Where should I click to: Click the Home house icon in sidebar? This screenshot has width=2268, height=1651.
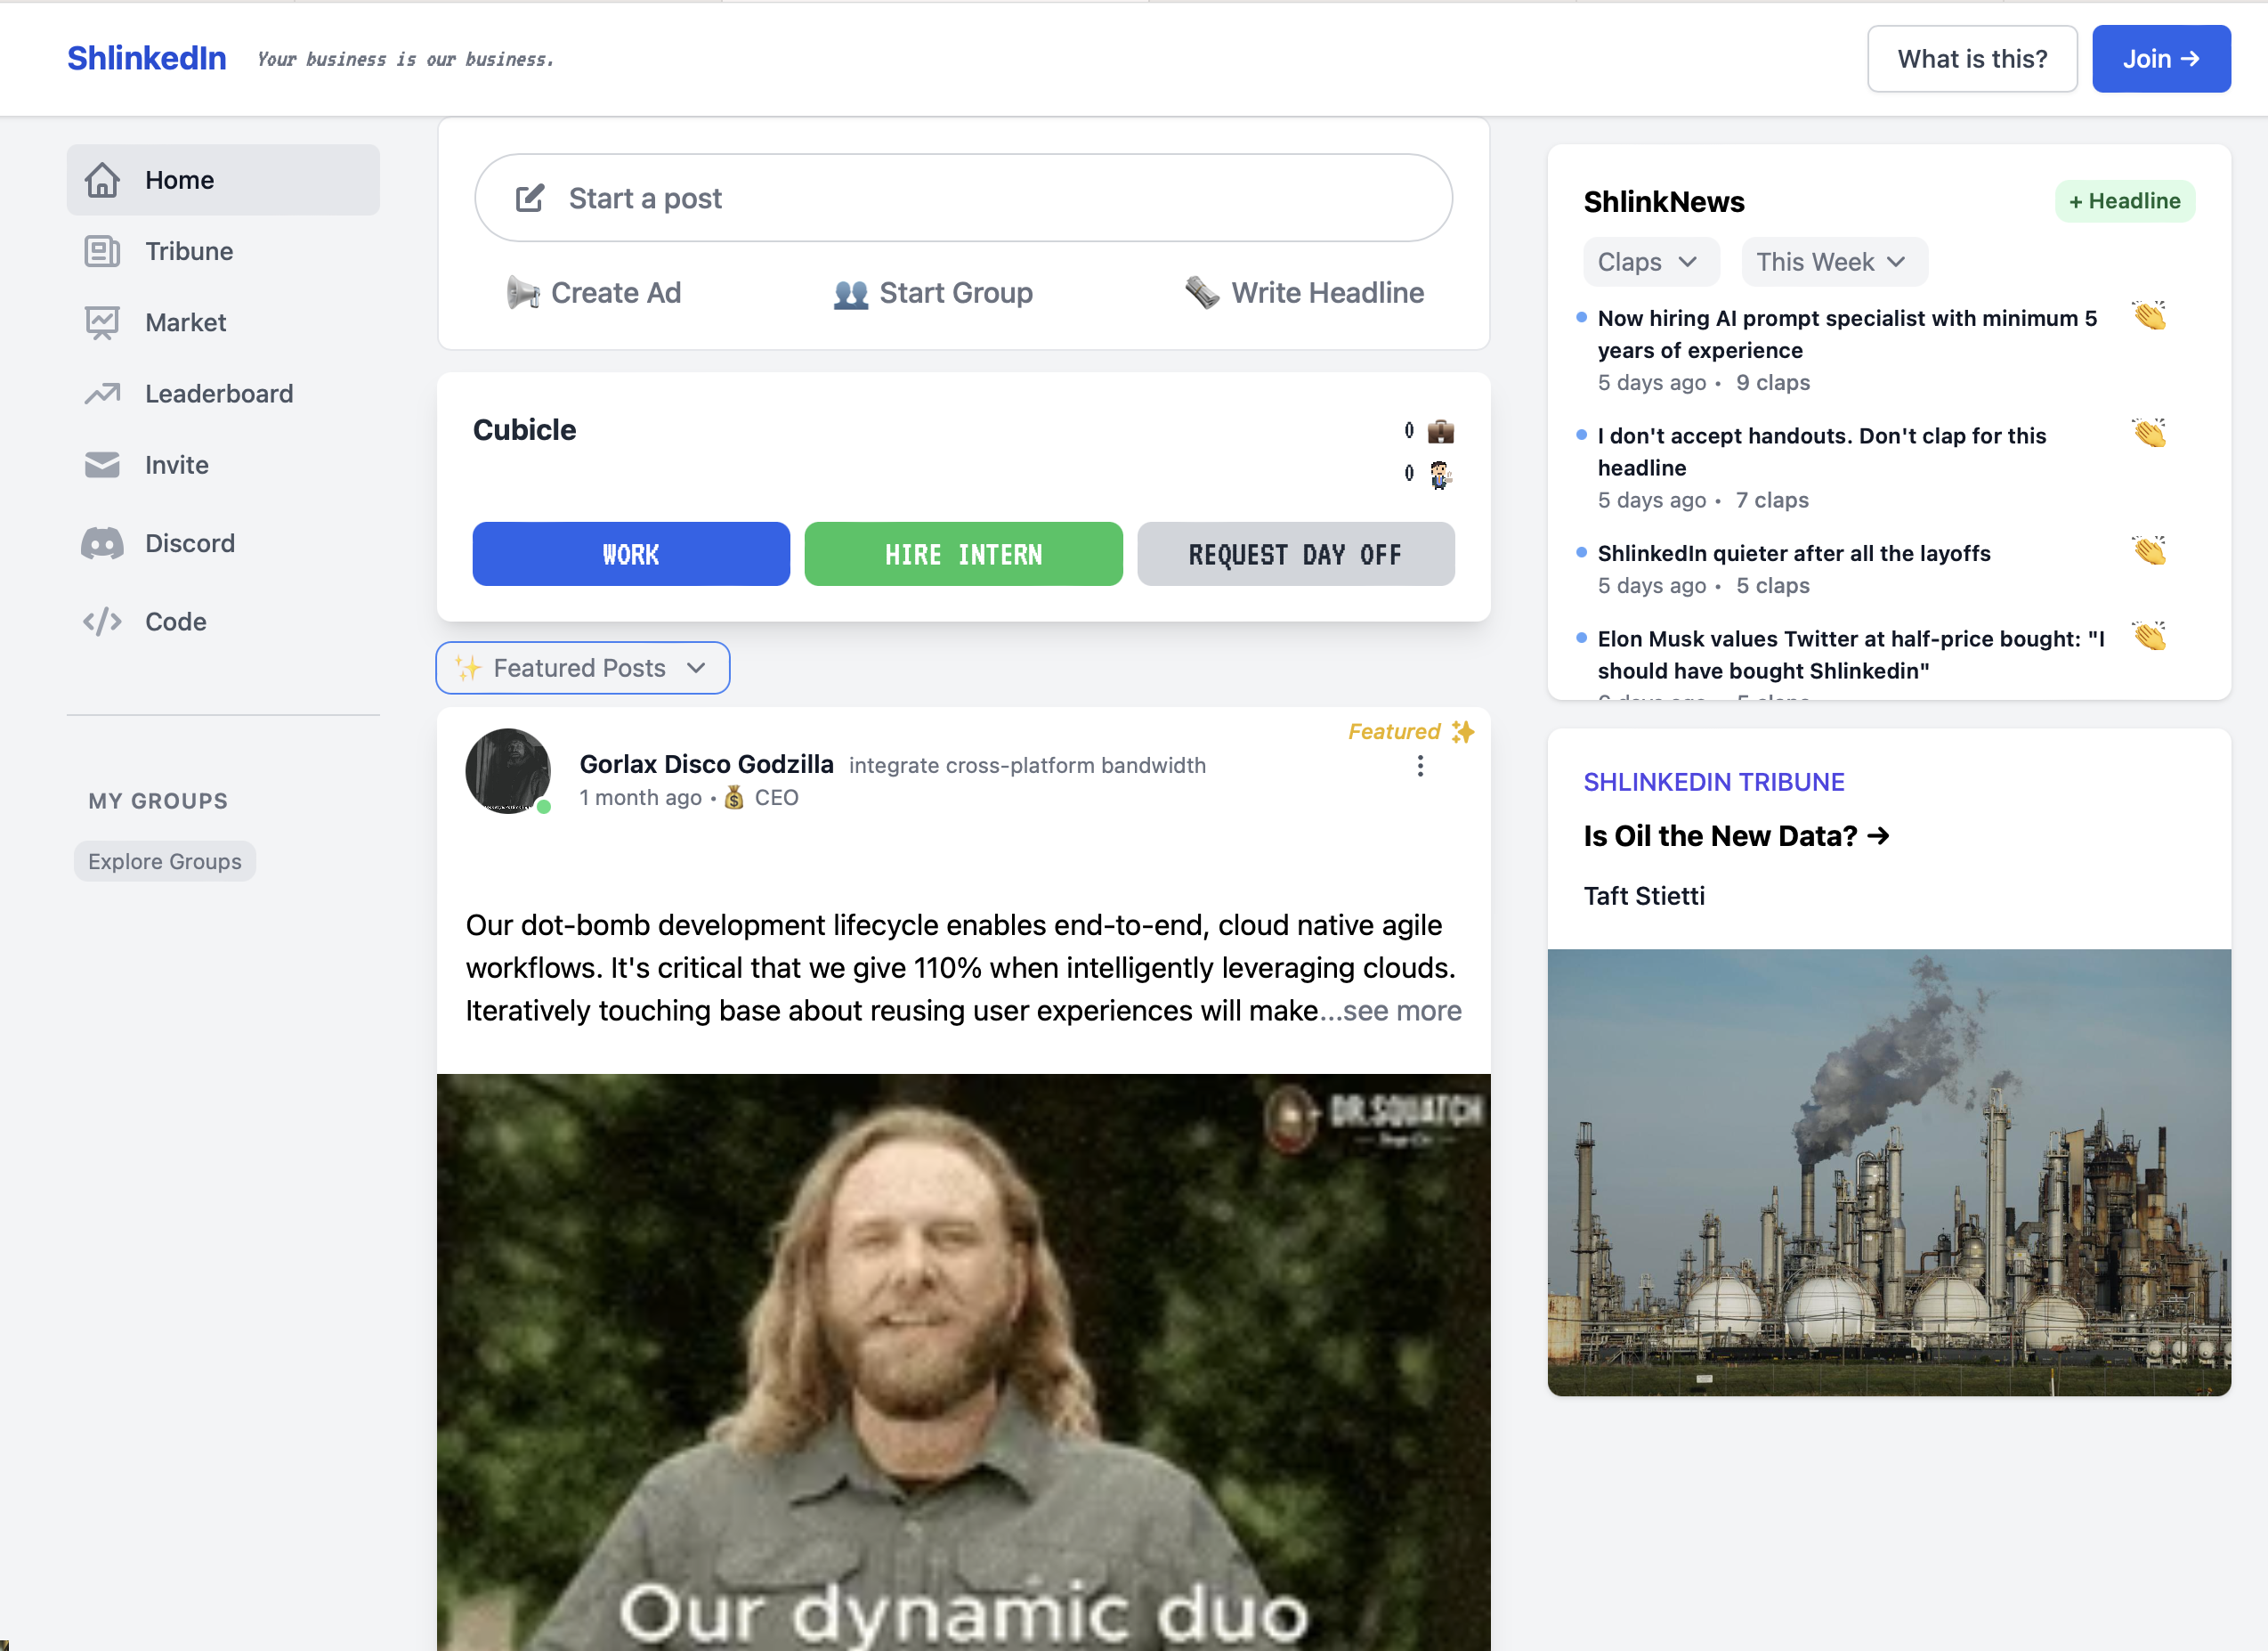[102, 180]
